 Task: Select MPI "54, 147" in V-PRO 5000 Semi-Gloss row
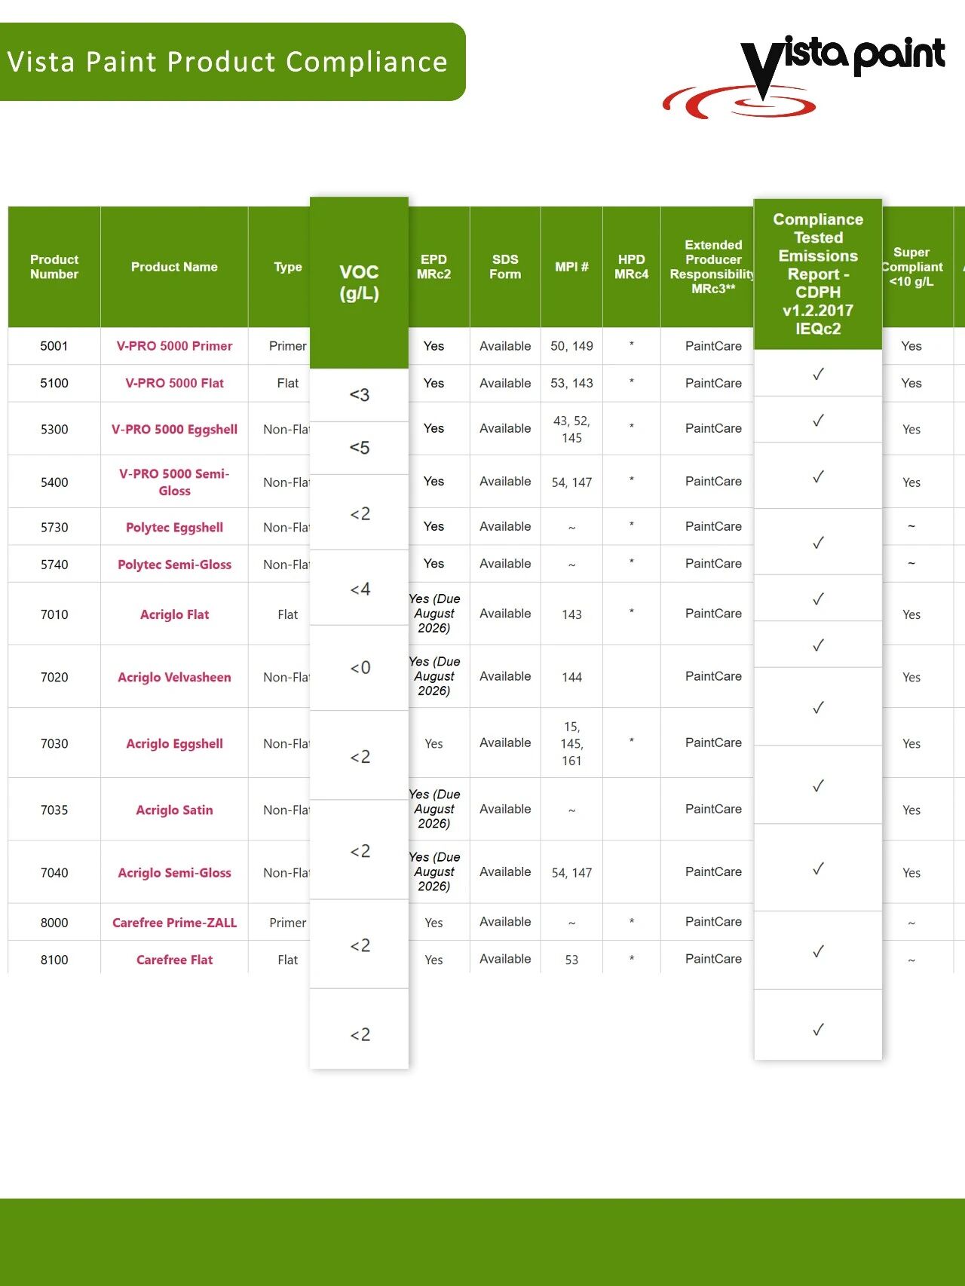tap(571, 482)
